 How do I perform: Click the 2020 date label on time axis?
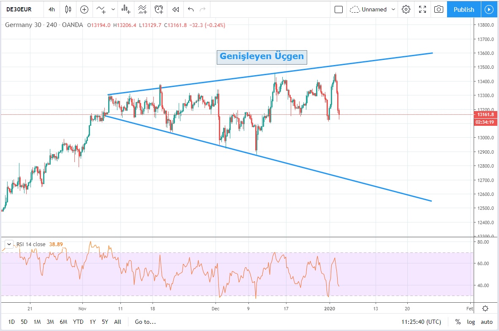pos(330,309)
